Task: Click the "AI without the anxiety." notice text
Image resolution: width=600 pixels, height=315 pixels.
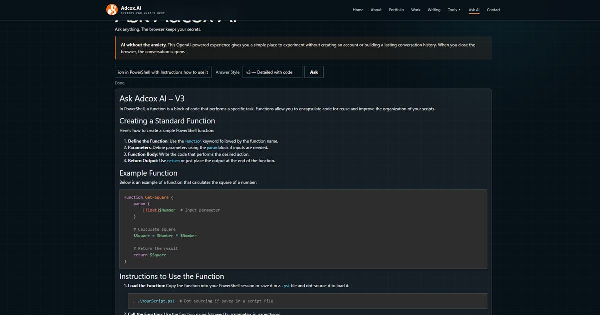Action: tap(144, 45)
